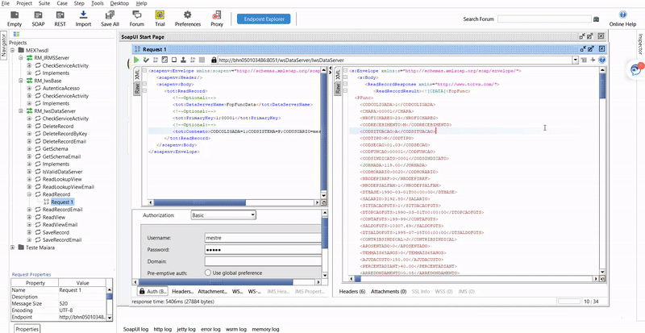
Task: Switch request editor to XML view
Action: pos(137,75)
